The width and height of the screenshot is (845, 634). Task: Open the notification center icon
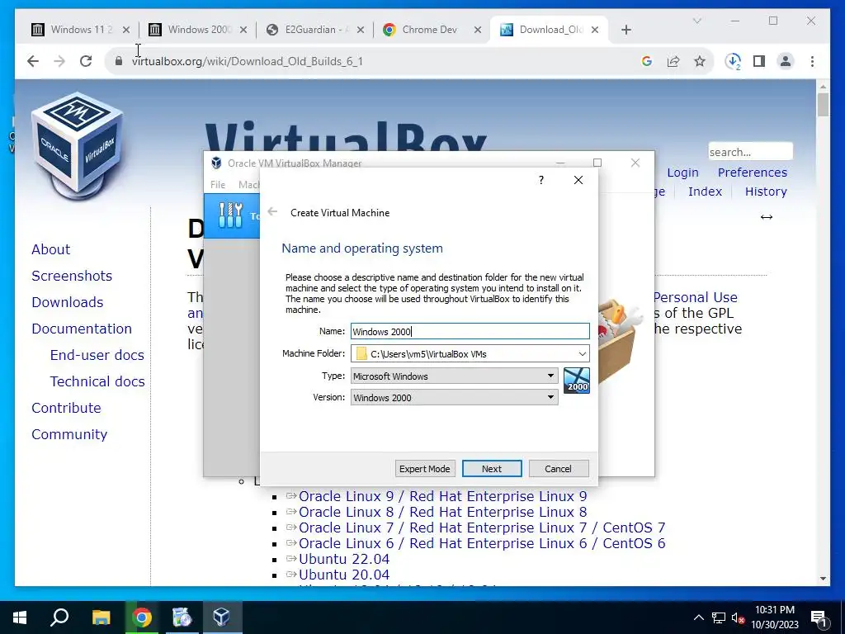pyautogui.click(x=819, y=617)
